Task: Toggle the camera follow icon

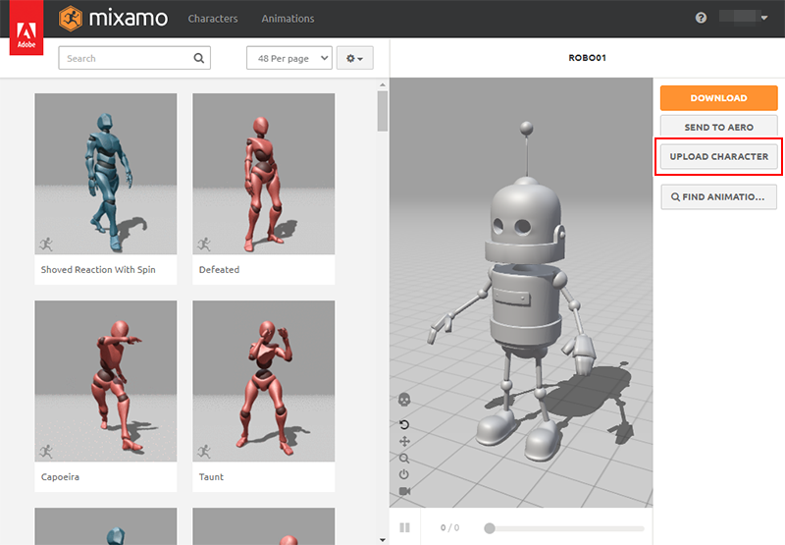Action: [404, 490]
